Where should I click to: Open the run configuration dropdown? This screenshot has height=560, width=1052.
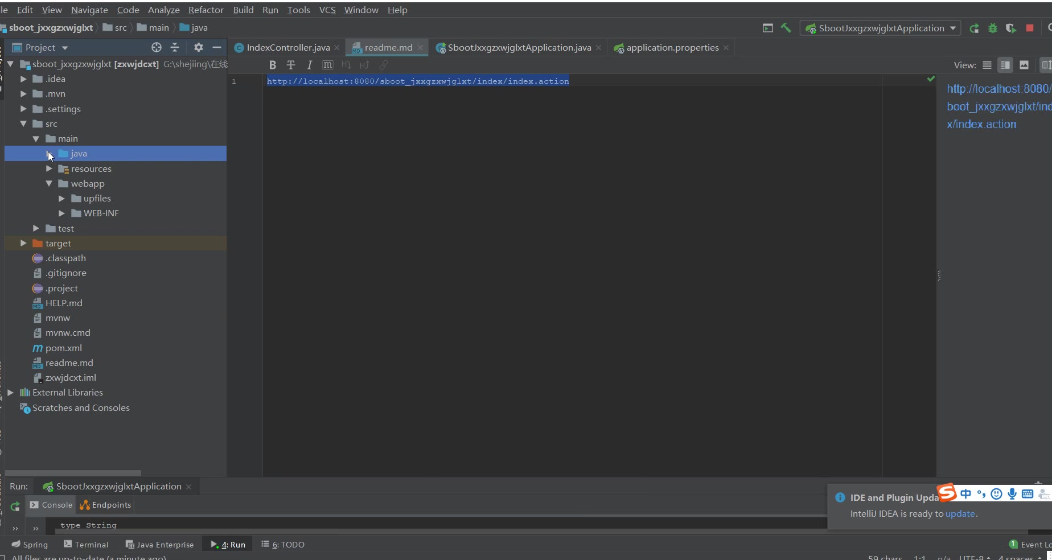(x=880, y=28)
